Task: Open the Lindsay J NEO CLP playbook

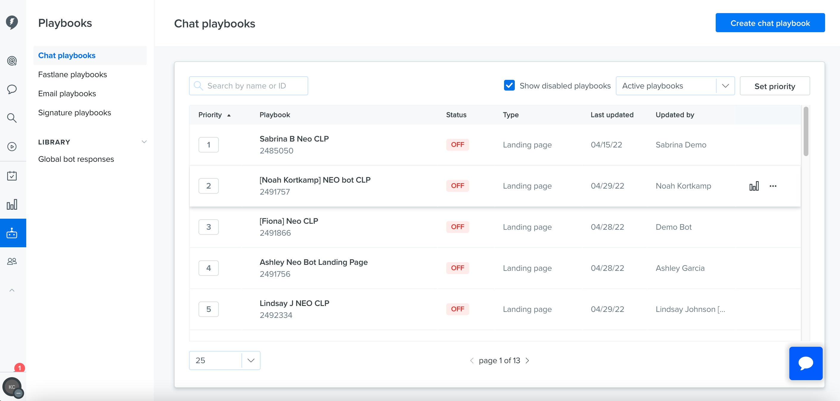Action: tap(294, 303)
